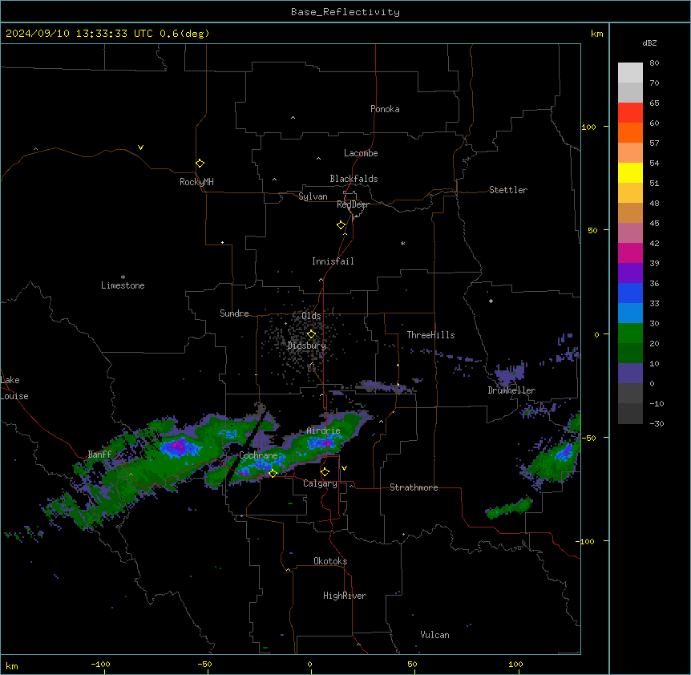Select the 70–80 dBZ light grey swatch
Image resolution: width=691 pixels, height=675 pixels.
(630, 73)
